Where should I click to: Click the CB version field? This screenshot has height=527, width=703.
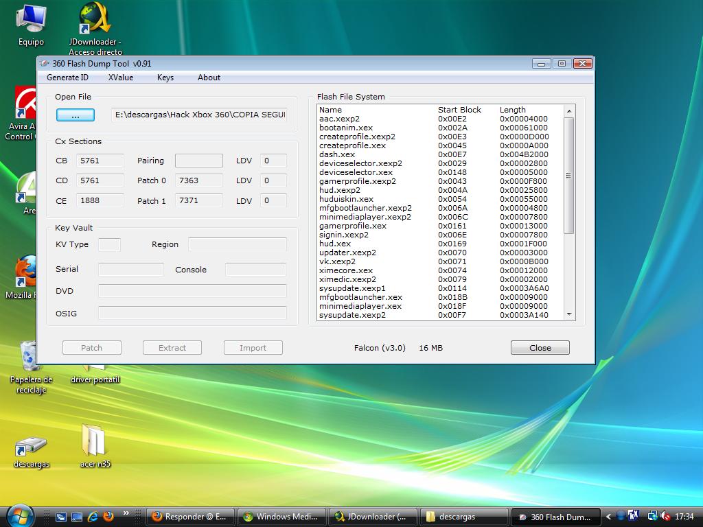(100, 161)
